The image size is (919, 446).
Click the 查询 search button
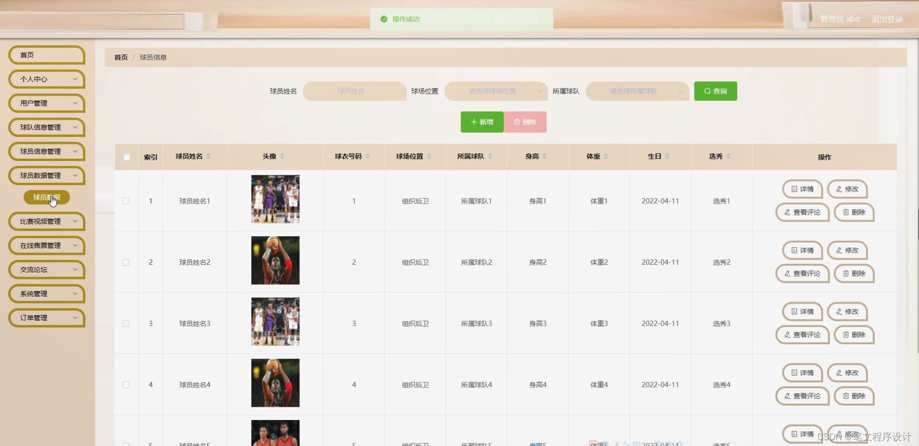[x=715, y=91]
